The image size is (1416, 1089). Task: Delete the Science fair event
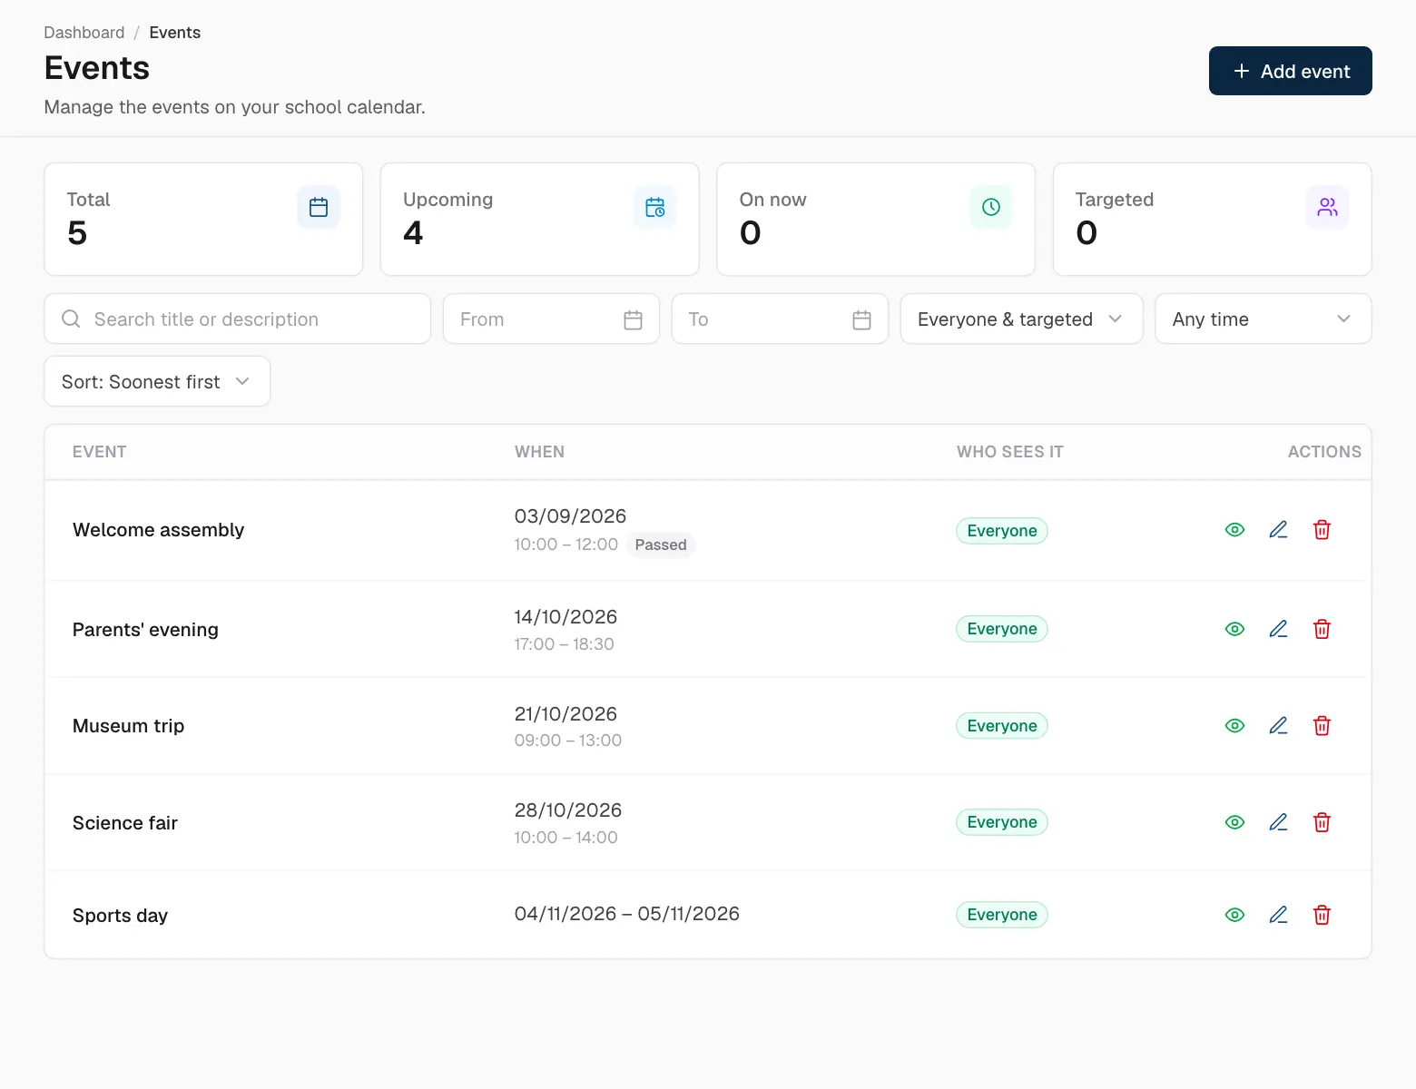point(1322,822)
